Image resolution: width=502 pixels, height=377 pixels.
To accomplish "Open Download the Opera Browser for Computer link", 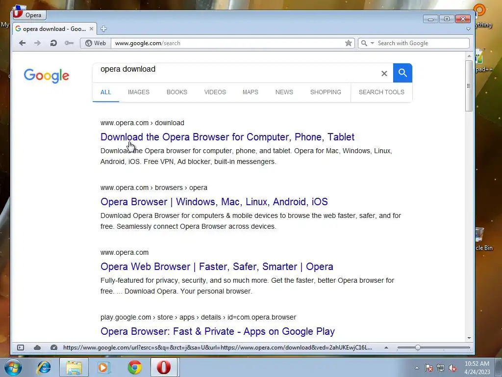I will [227, 137].
